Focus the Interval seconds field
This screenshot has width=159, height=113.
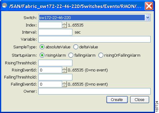55,32
